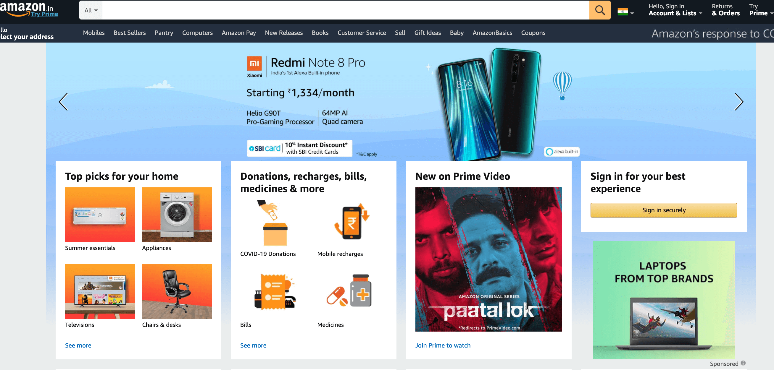774x370 pixels.
Task: Expand the Account & Lists menu
Action: [x=675, y=10]
